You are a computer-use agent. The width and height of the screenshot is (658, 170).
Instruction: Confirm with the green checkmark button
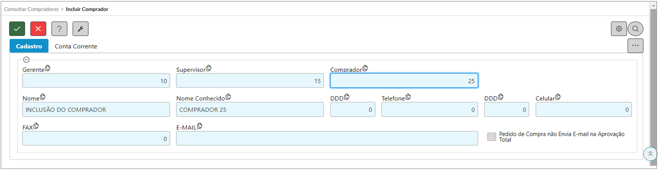point(17,29)
